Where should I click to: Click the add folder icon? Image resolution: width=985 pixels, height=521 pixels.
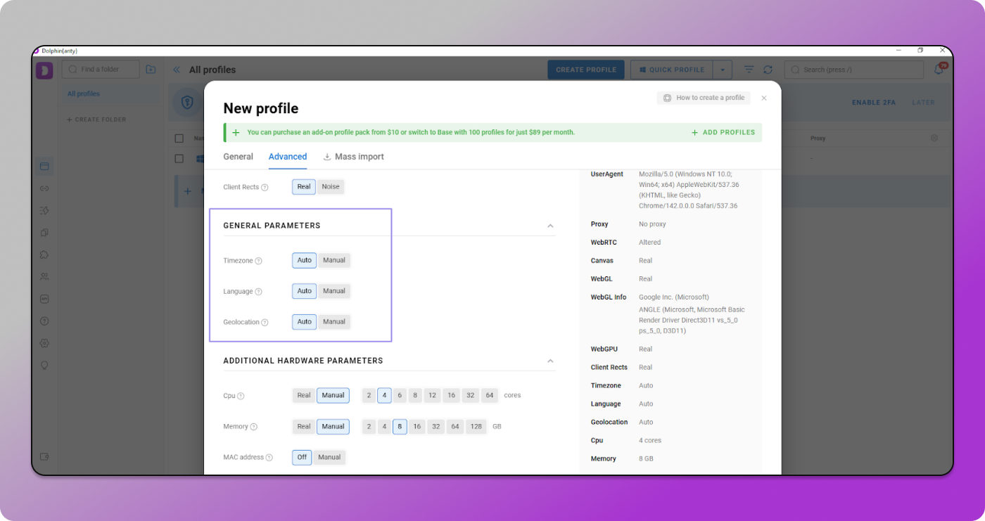coord(151,70)
